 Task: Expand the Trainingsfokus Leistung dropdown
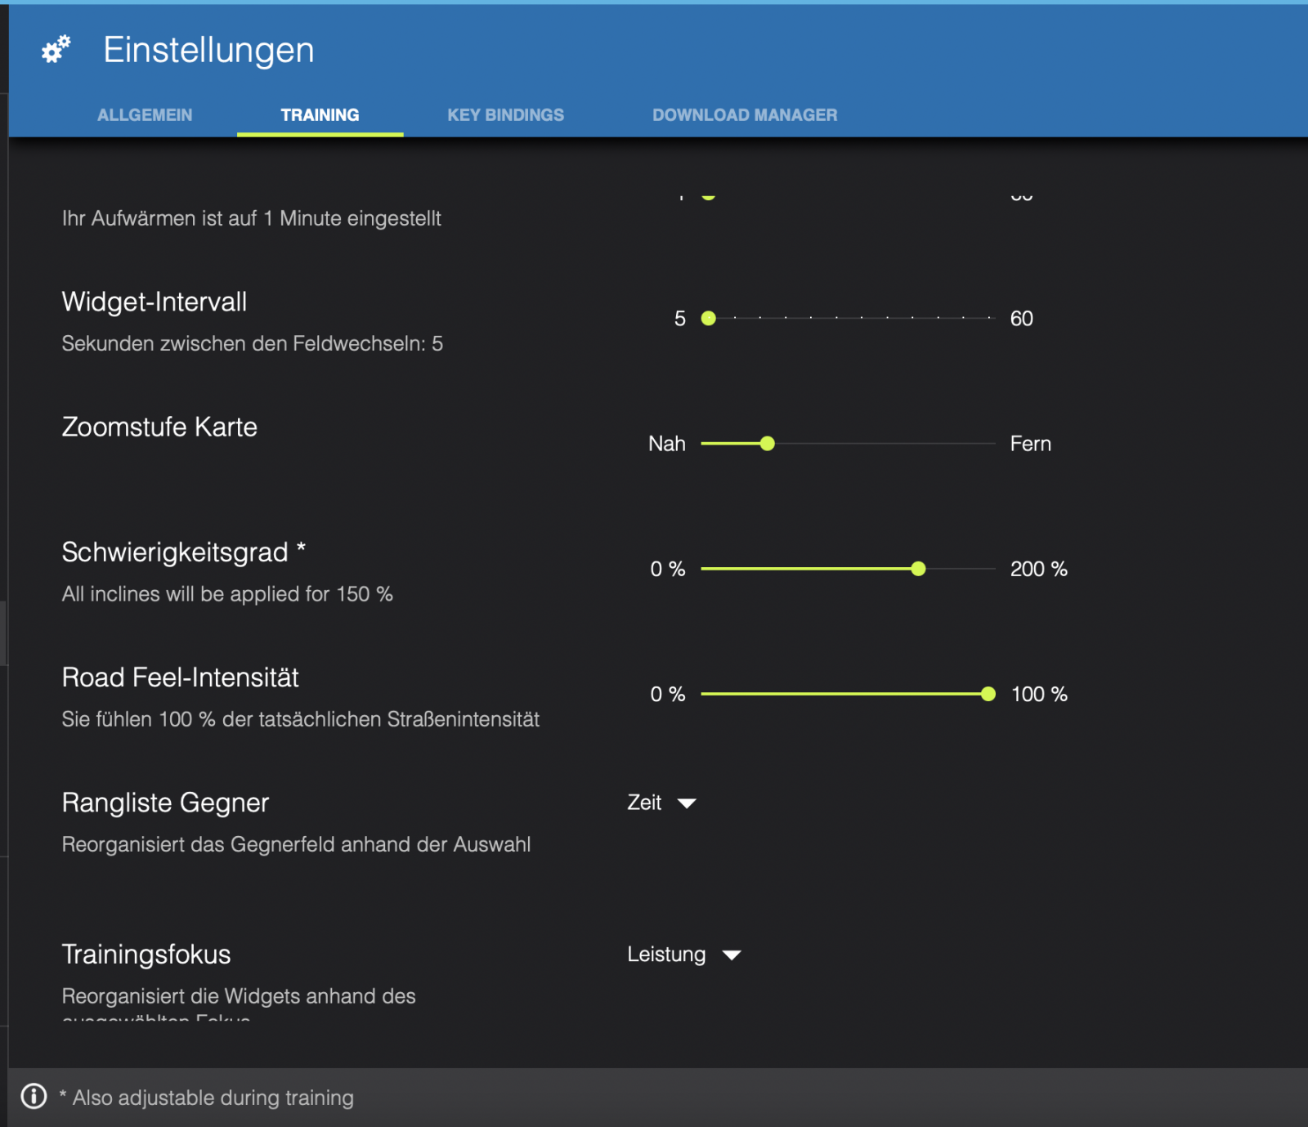pyautogui.click(x=666, y=955)
